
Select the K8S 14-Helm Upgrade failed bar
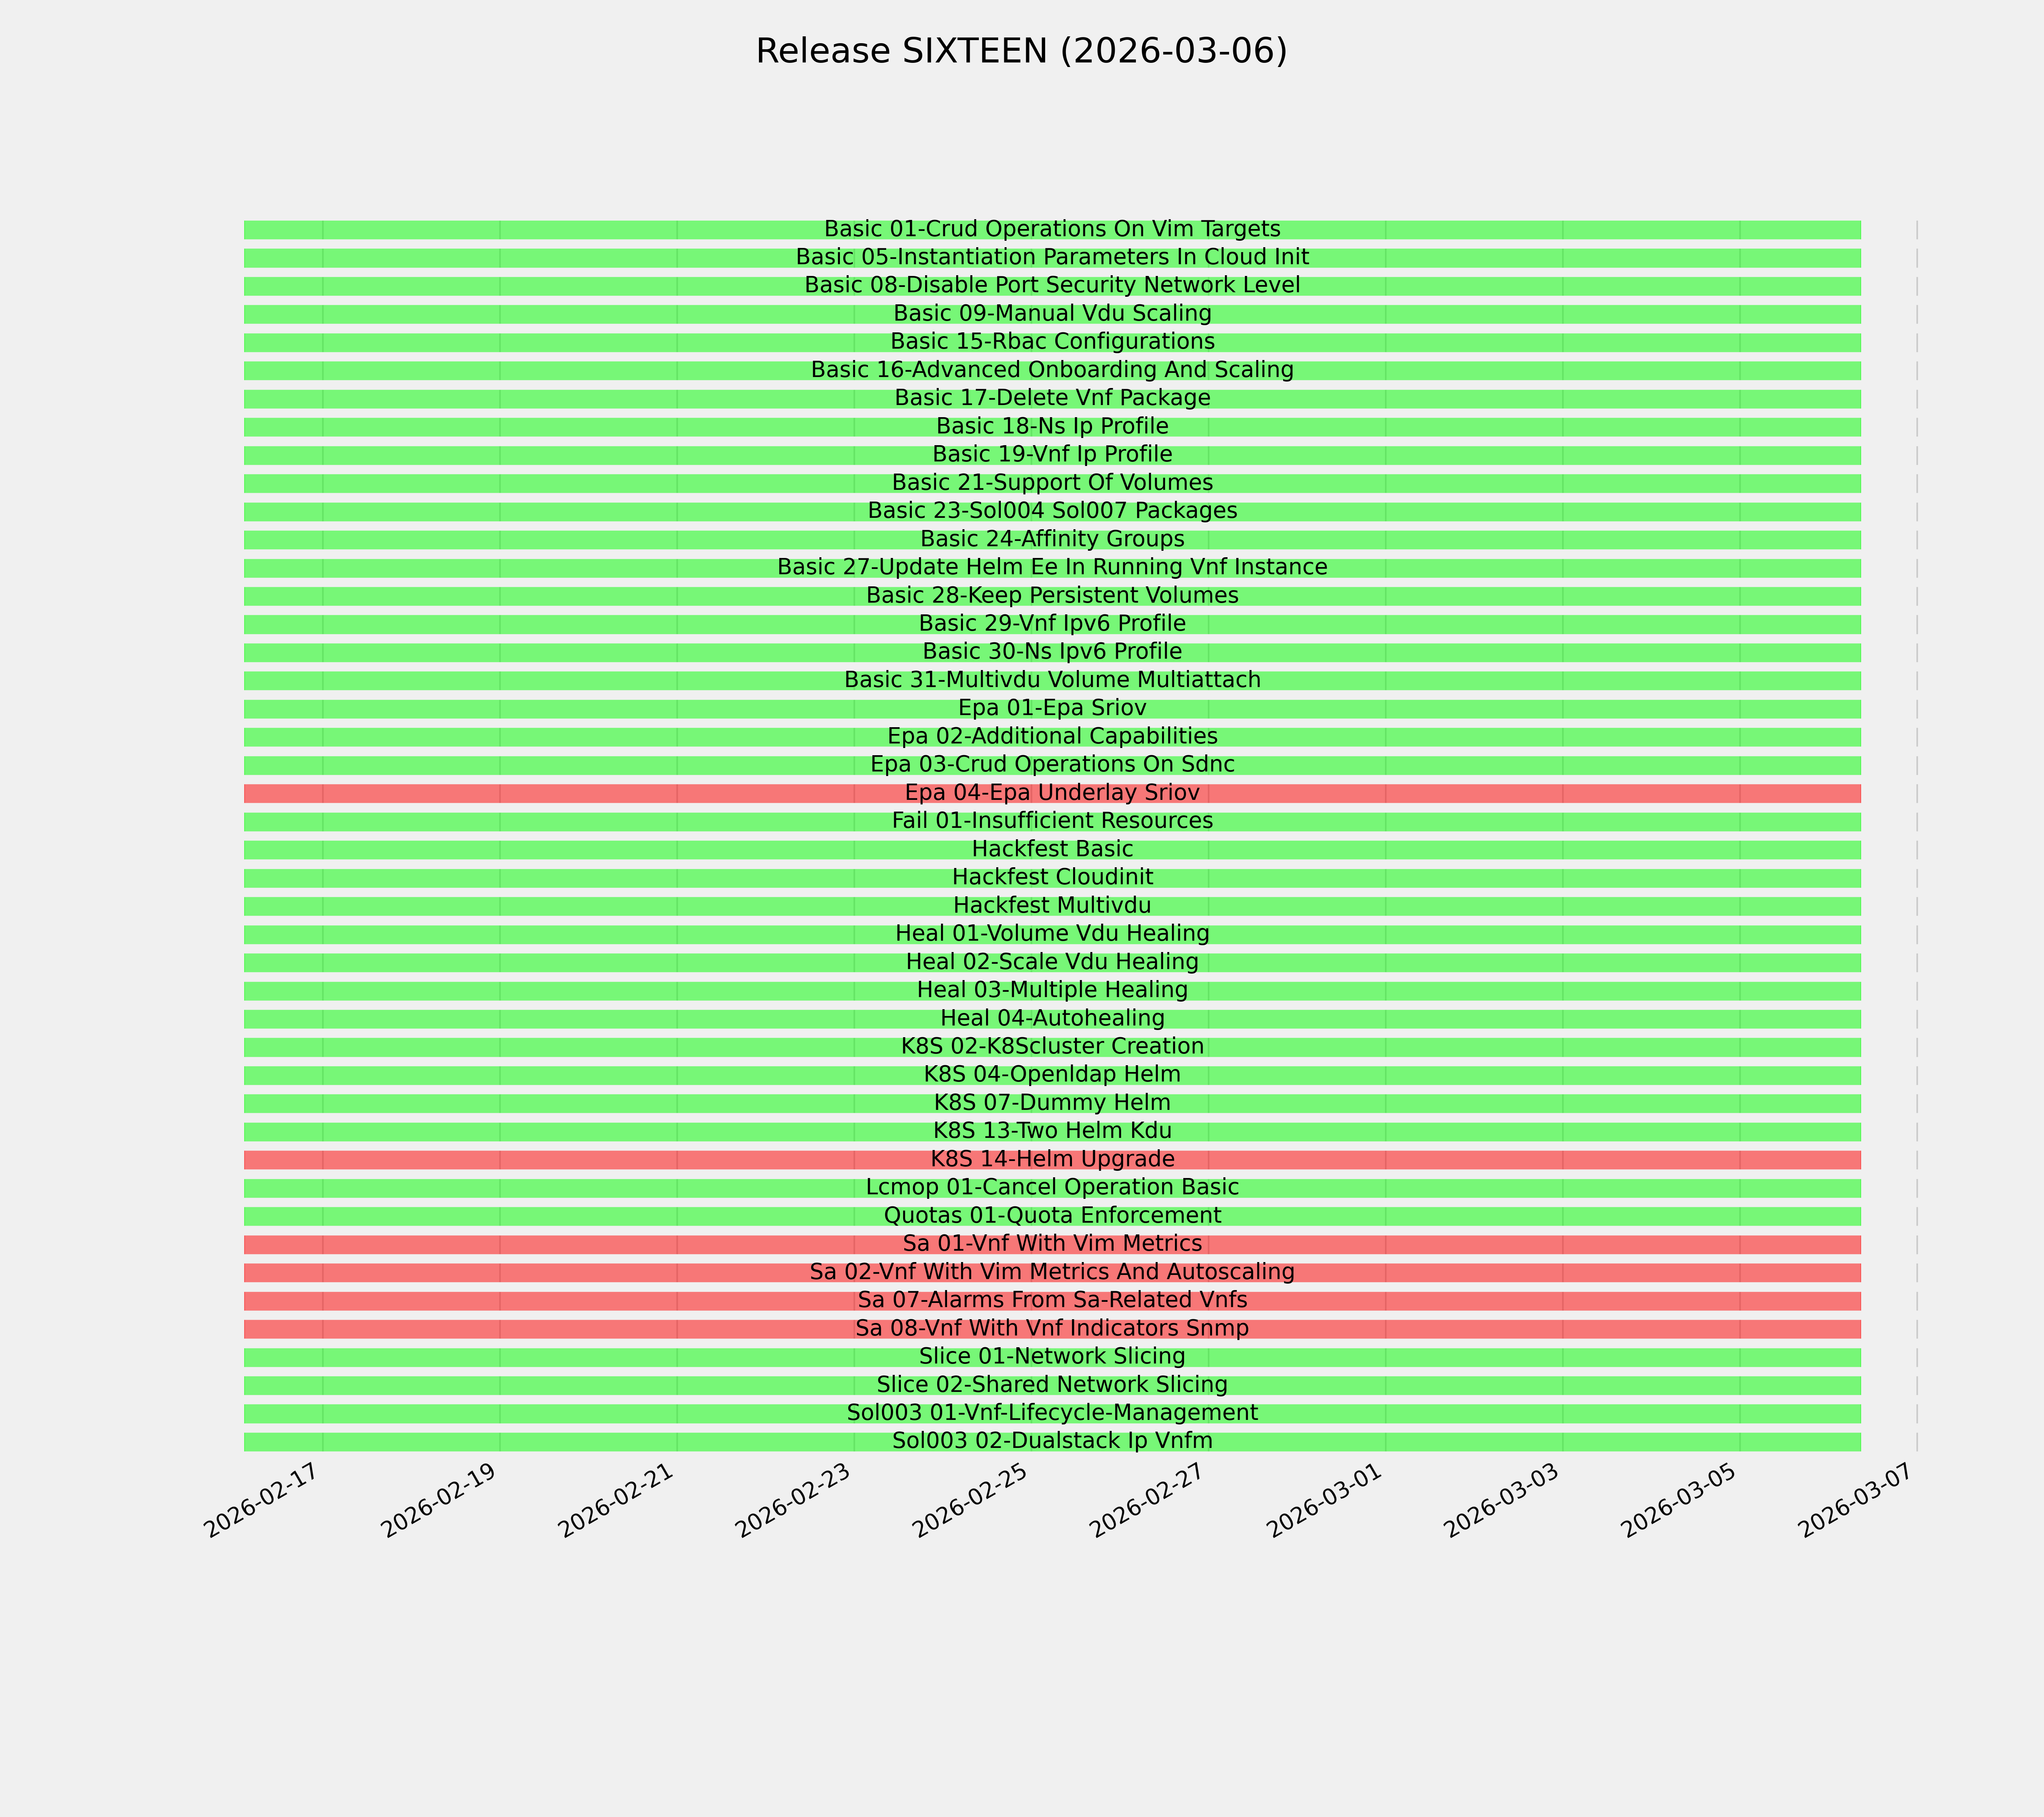coord(1052,1160)
